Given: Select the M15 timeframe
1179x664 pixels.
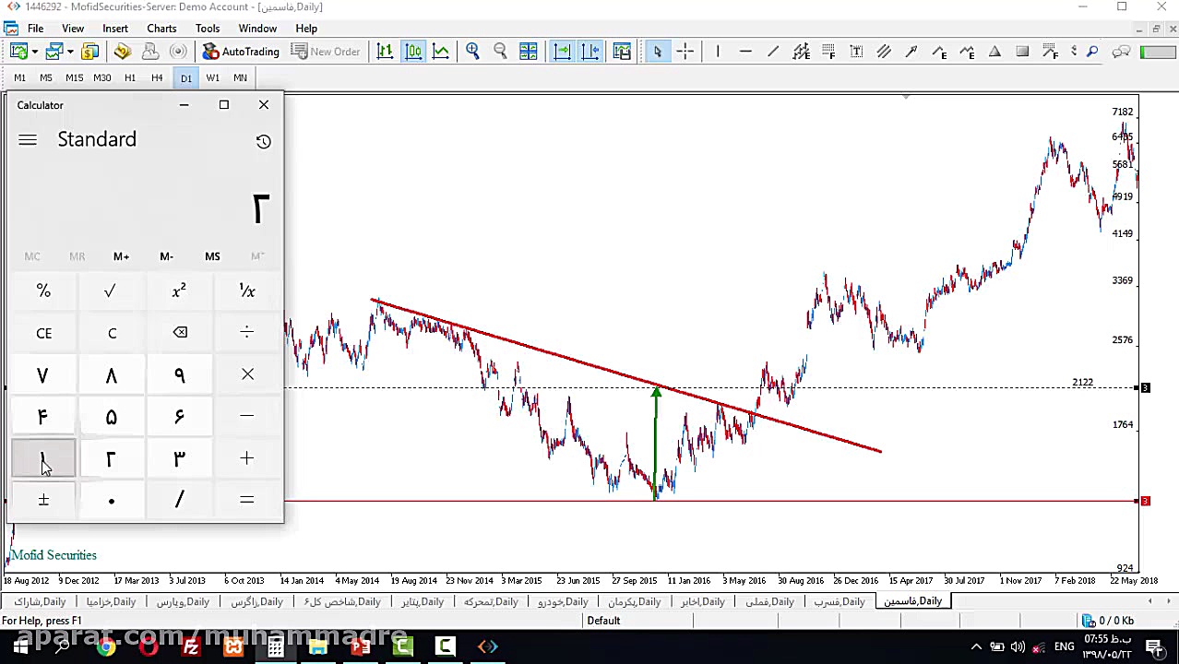Looking at the screenshot, I should (74, 77).
